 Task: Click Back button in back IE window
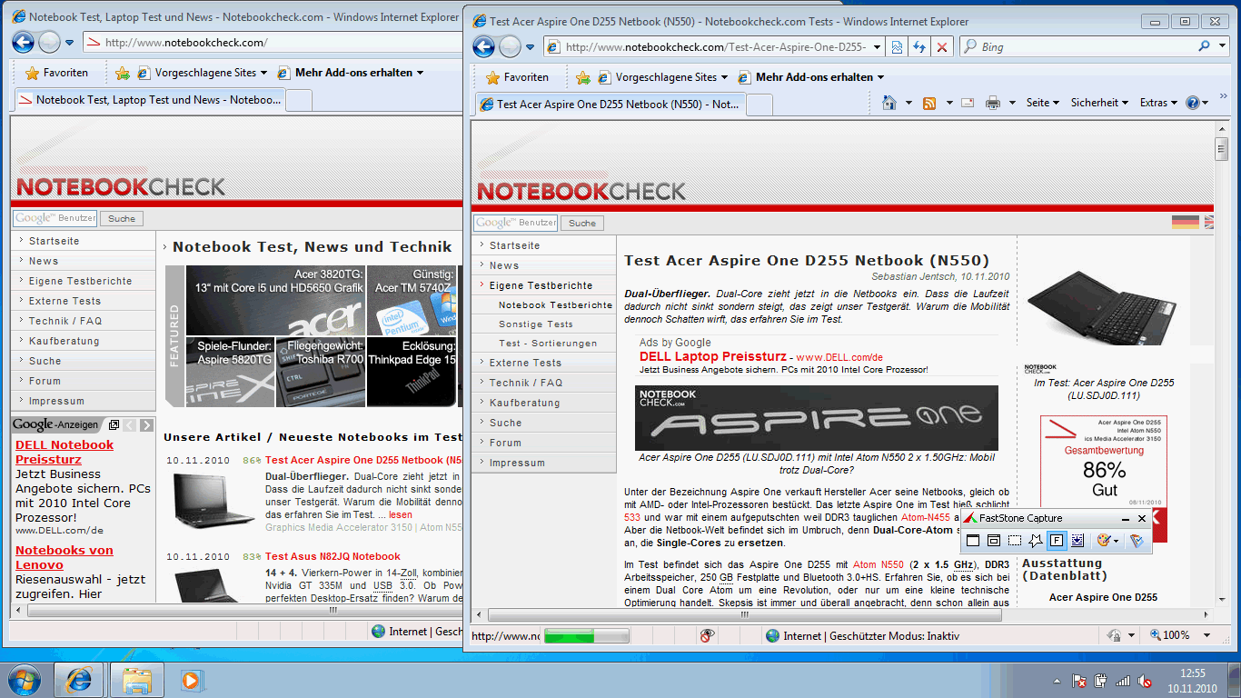pos(24,42)
